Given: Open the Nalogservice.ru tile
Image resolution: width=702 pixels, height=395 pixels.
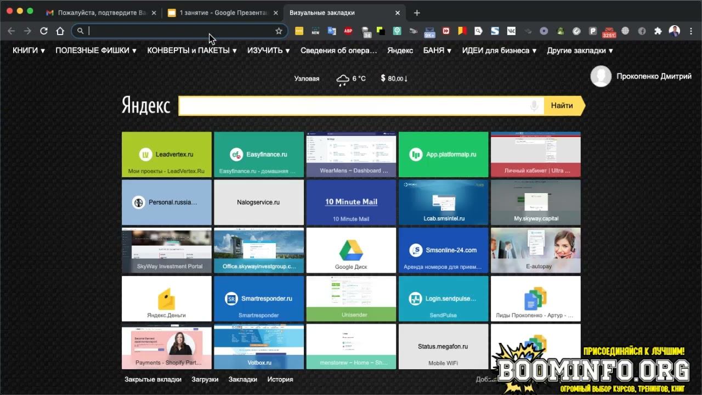Looking at the screenshot, I should (x=259, y=202).
